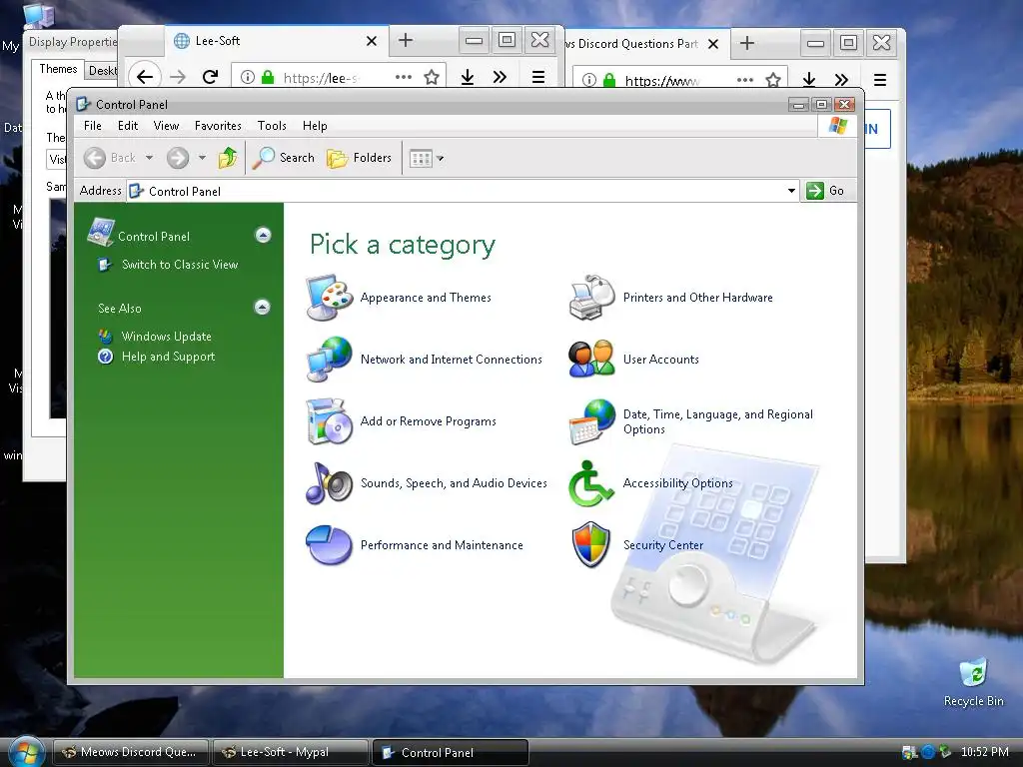Open Printers and Other Hardware icon
The image size is (1023, 767).
[x=591, y=298]
